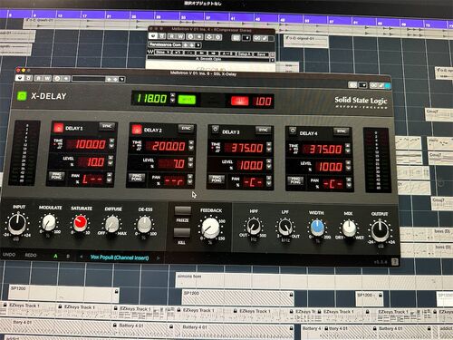The image size is (453, 340).
Task: Click the blue WIDTH knob
Action: click(317, 228)
